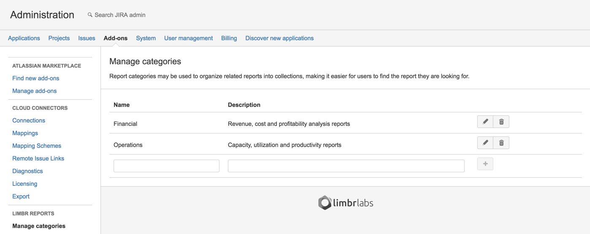
Task: Click the Administration page title
Action: [42, 15]
